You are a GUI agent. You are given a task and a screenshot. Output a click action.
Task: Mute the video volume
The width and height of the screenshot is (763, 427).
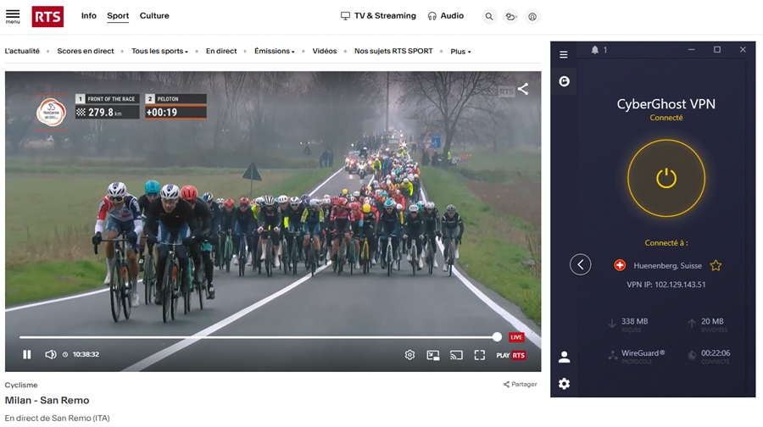[x=51, y=354]
